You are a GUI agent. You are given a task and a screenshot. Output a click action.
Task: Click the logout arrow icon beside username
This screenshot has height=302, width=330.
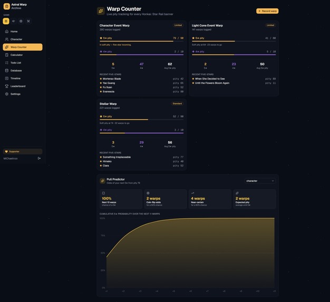pyautogui.click(x=39, y=158)
